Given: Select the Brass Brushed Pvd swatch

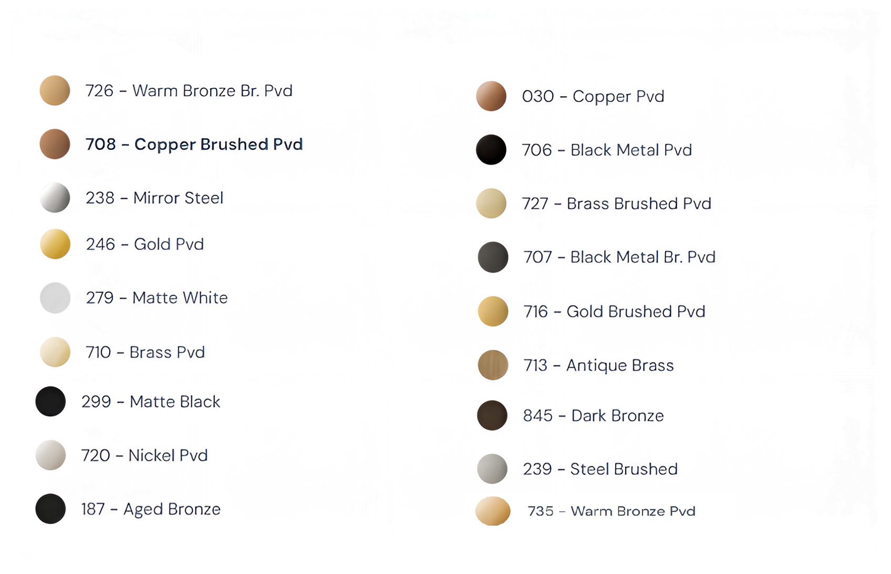Looking at the screenshot, I should [491, 203].
